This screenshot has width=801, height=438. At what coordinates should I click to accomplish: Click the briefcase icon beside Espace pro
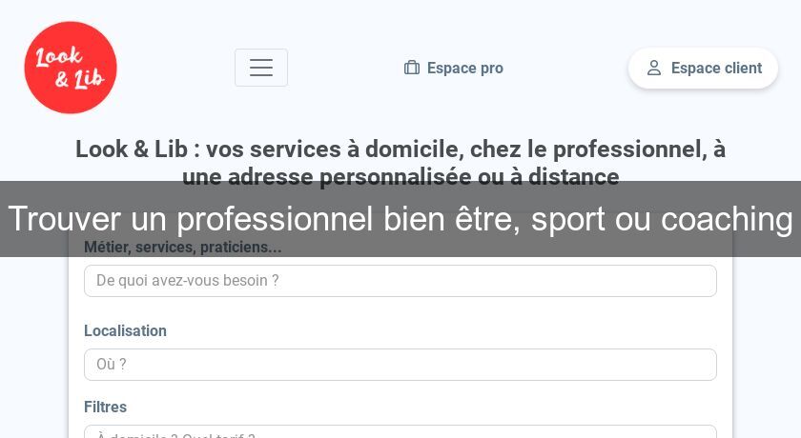coord(412,68)
